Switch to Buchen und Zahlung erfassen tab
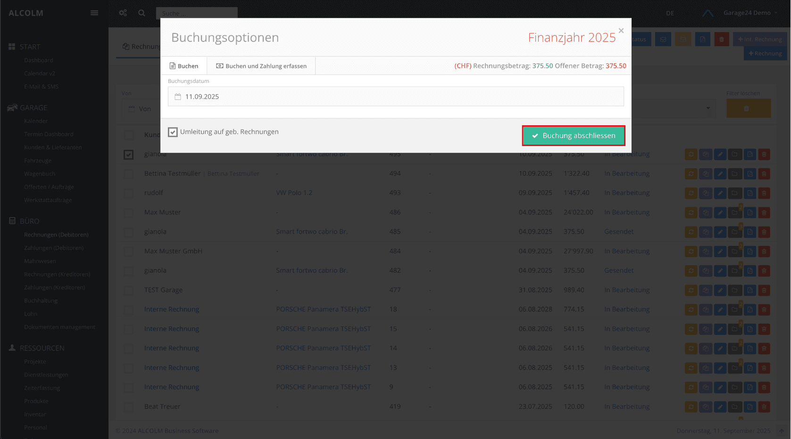Viewport: 791px width, 439px height. tap(261, 66)
